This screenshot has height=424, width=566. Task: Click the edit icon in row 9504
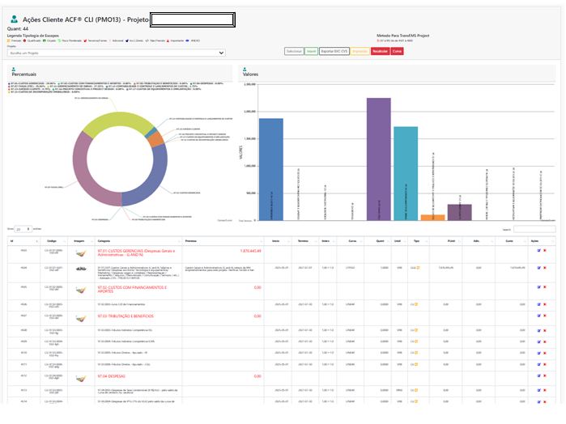[538, 266]
